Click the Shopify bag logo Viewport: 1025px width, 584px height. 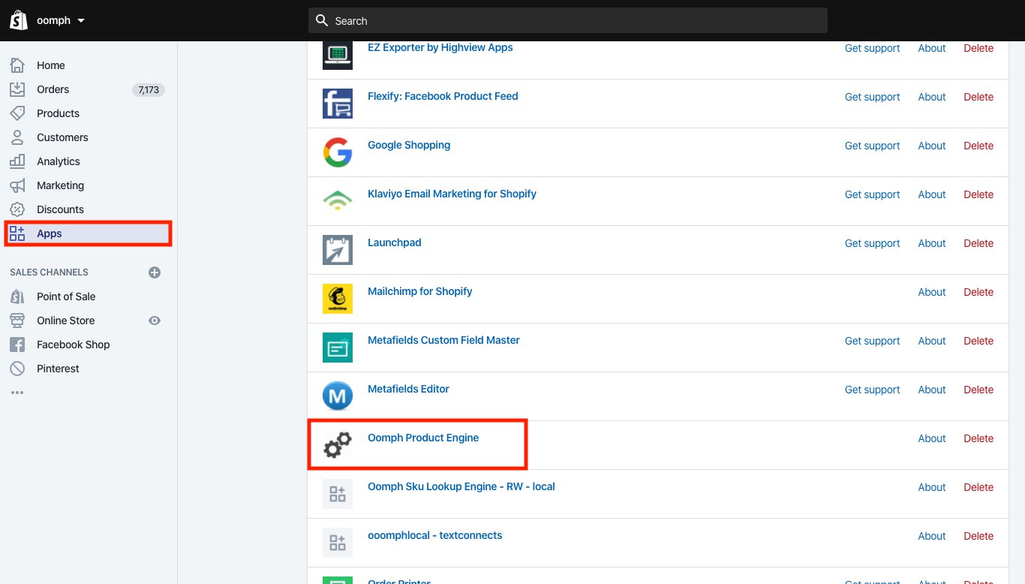pyautogui.click(x=19, y=20)
